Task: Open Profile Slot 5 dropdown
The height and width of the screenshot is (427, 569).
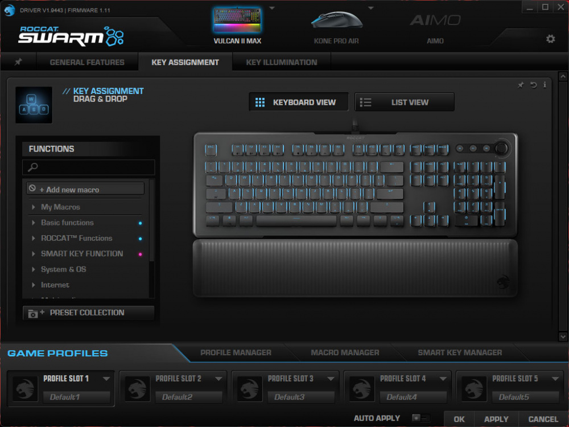Action: tap(555, 379)
